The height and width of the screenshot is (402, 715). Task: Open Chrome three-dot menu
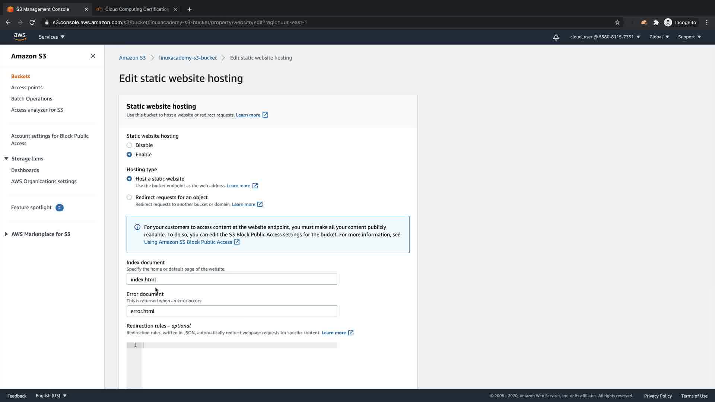pos(706,22)
